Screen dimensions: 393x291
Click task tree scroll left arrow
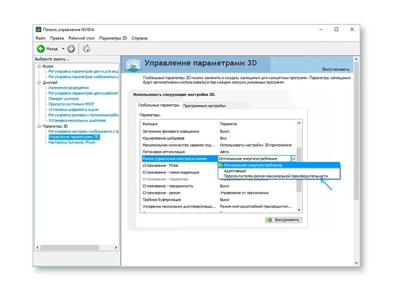pos(38,248)
